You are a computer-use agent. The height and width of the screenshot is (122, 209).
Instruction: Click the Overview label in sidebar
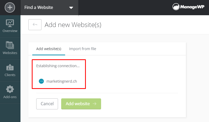tap(10, 31)
